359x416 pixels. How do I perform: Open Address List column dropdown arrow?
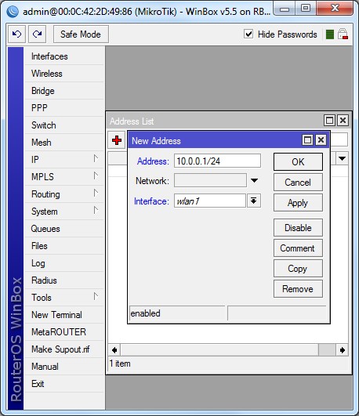pos(342,159)
